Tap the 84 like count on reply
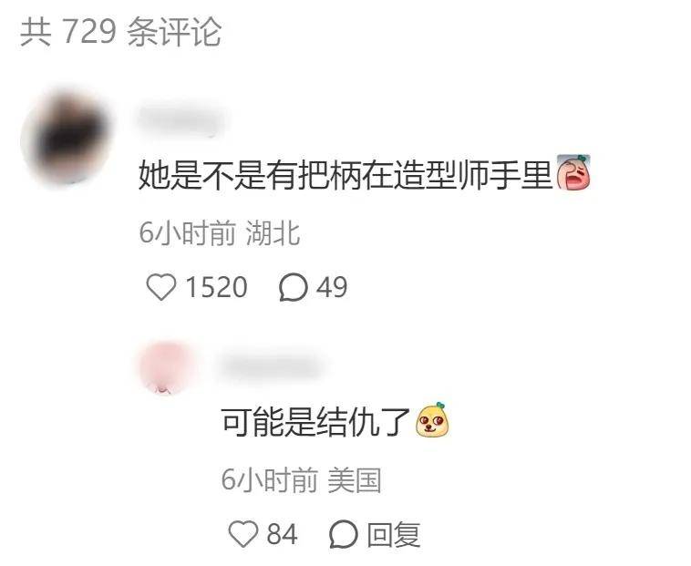The height and width of the screenshot is (566, 691). 282,534
